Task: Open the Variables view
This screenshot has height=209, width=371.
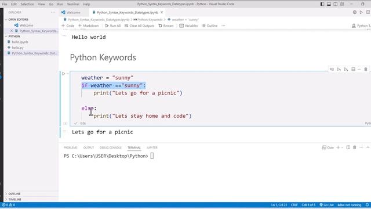Action: point(188,26)
